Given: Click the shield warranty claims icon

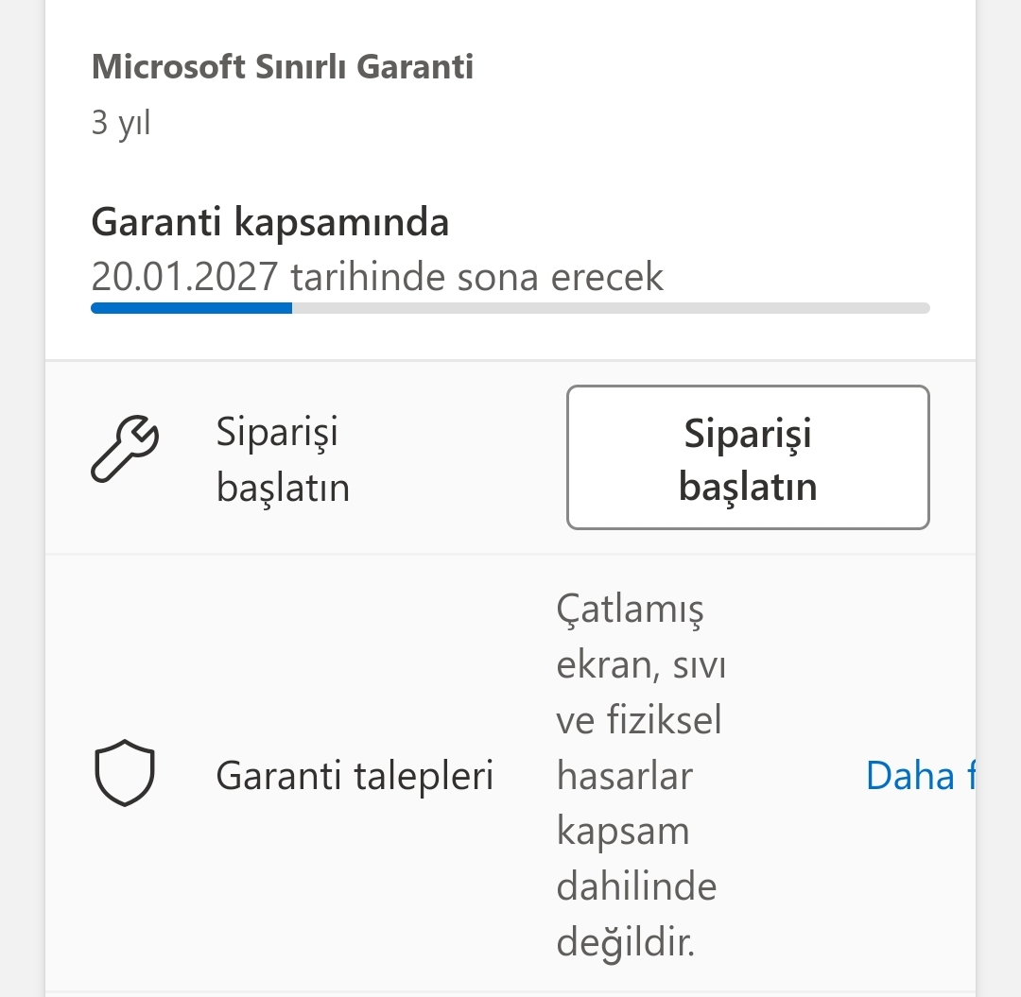Looking at the screenshot, I should point(125,773).
